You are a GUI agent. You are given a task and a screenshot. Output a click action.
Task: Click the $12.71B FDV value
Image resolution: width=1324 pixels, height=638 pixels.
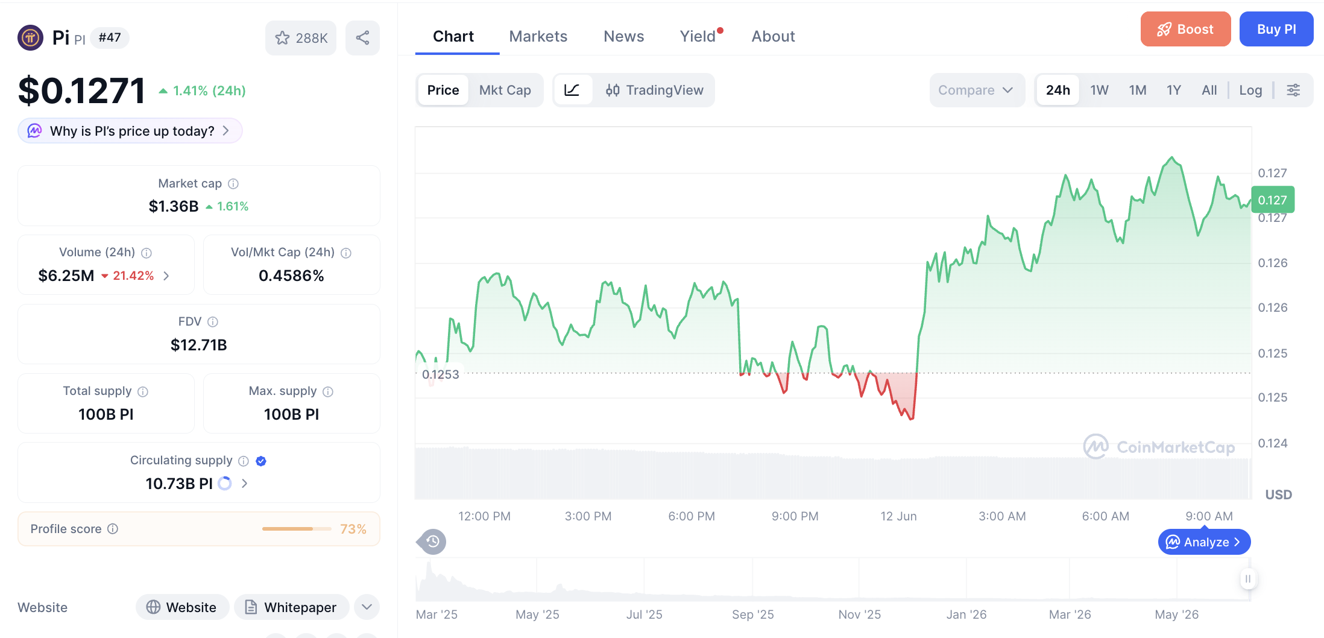pyautogui.click(x=199, y=345)
